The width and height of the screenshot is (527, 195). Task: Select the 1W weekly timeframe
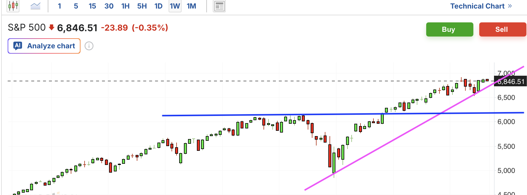coord(175,6)
